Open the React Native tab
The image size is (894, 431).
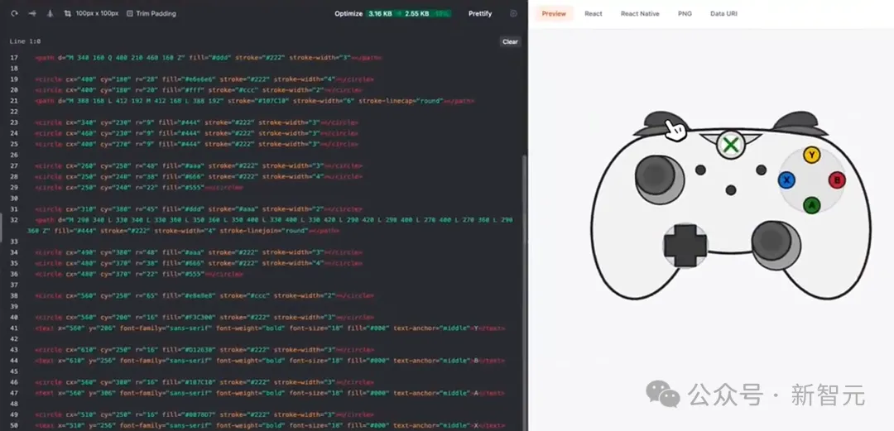(x=640, y=14)
